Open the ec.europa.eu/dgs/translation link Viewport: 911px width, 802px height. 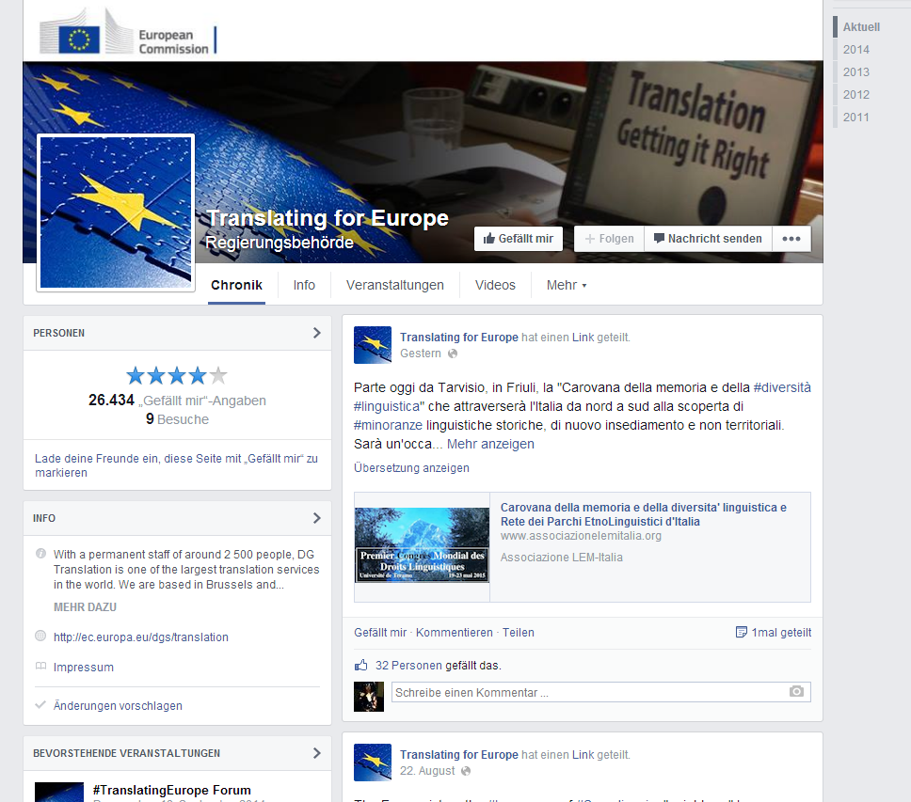point(140,637)
